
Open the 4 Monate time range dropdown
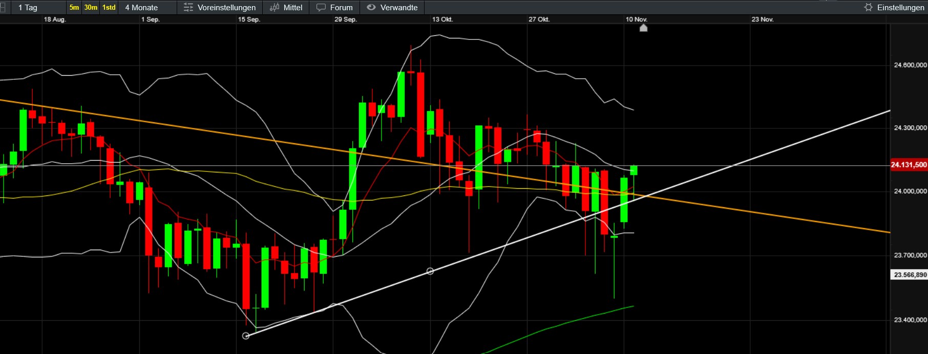pos(141,8)
